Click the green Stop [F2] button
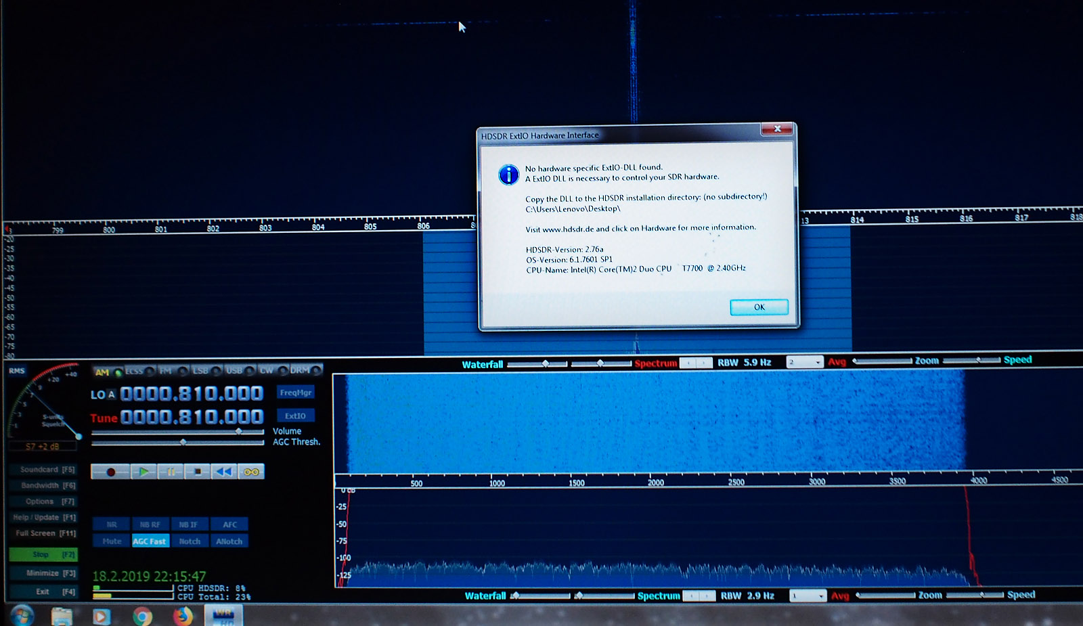1083x626 pixels. [x=44, y=554]
